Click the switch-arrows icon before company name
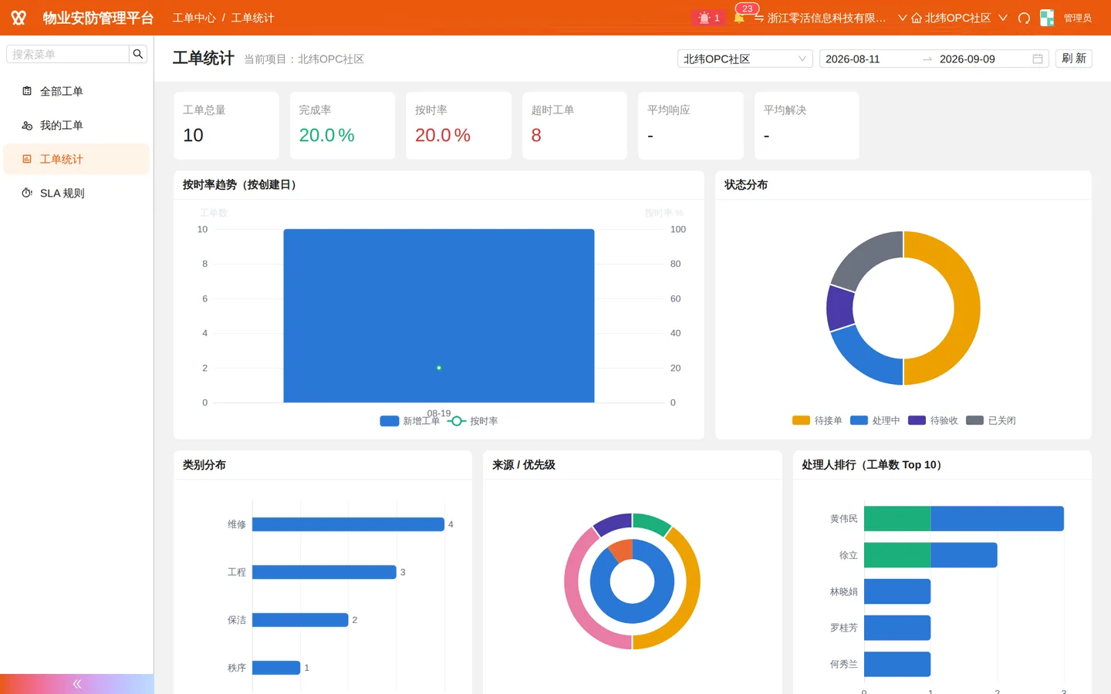This screenshot has width=1111, height=694. point(759,18)
